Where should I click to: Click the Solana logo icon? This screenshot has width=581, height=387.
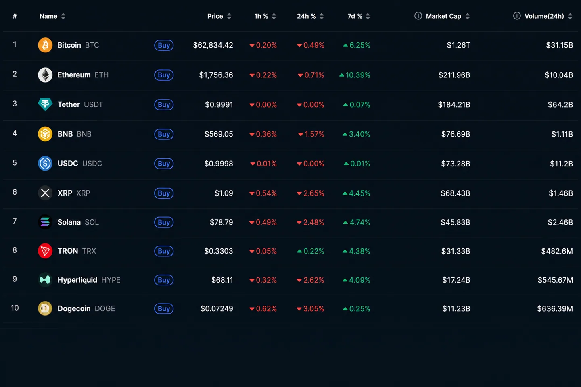[45, 222]
